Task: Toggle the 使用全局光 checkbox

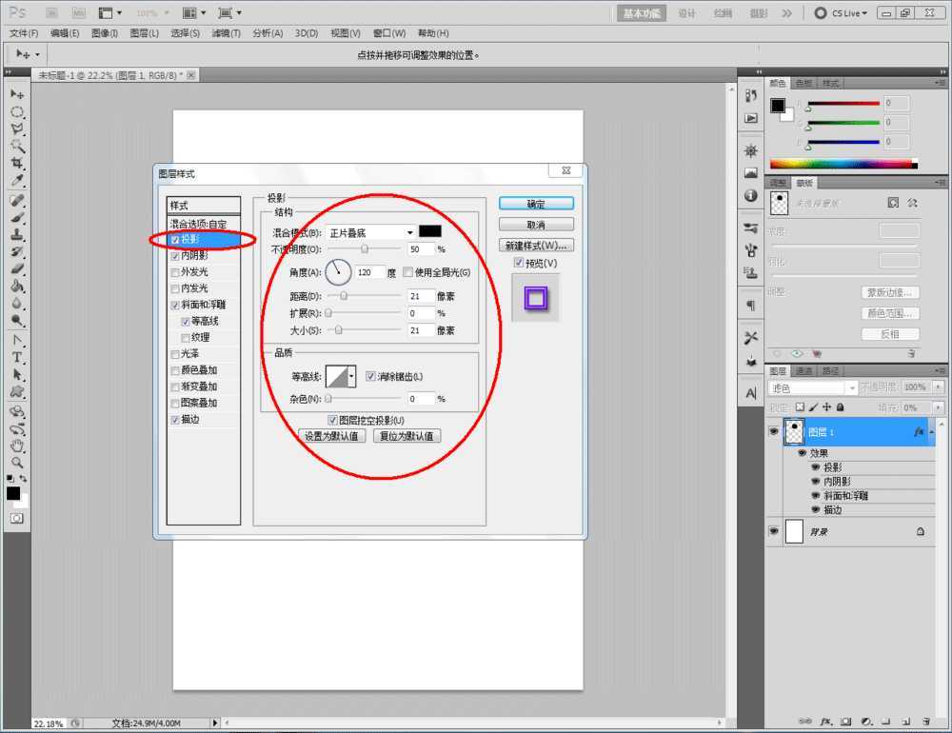Action: tap(408, 272)
